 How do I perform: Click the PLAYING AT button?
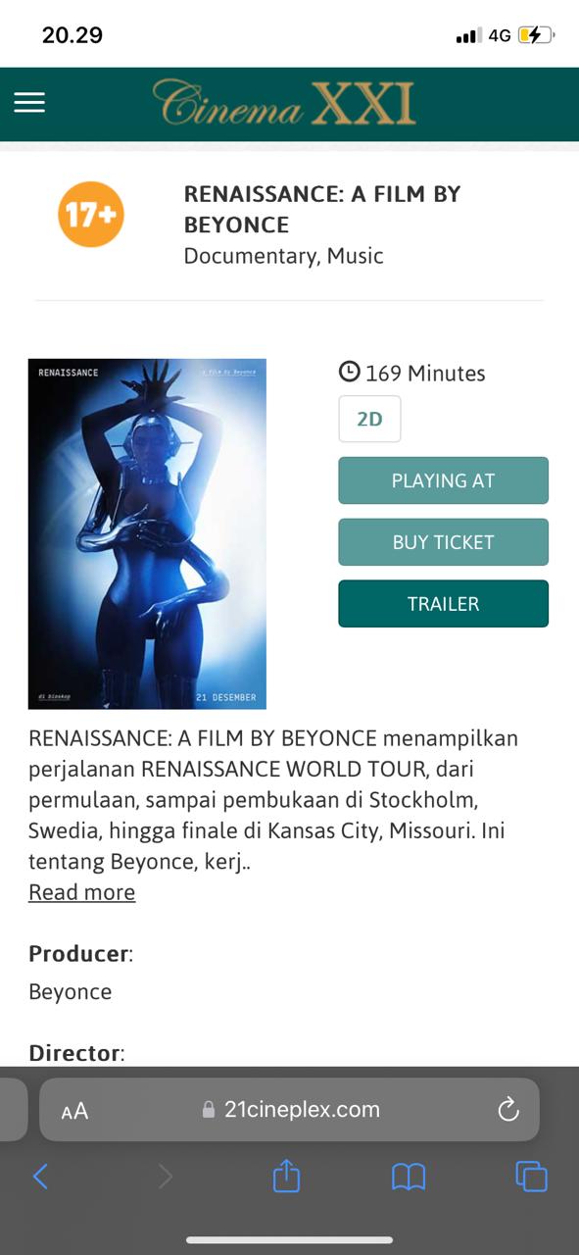(x=443, y=480)
